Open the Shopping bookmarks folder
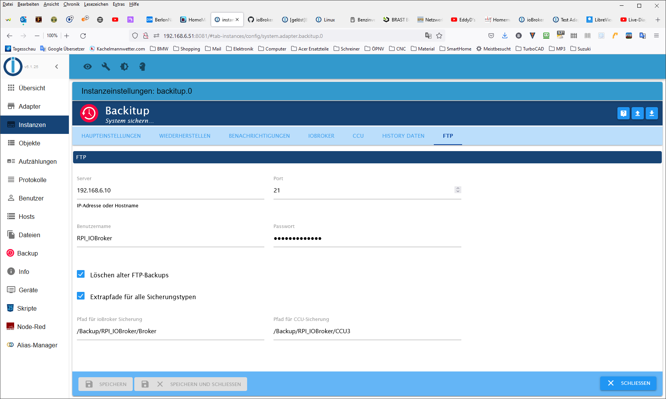Viewport: 666px width, 399px height. (x=187, y=49)
